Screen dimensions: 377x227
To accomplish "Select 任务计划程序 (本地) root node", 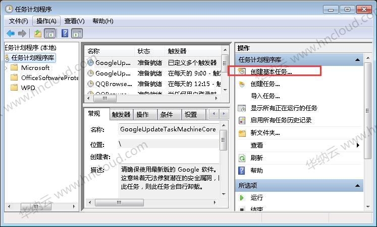I will coord(30,48).
